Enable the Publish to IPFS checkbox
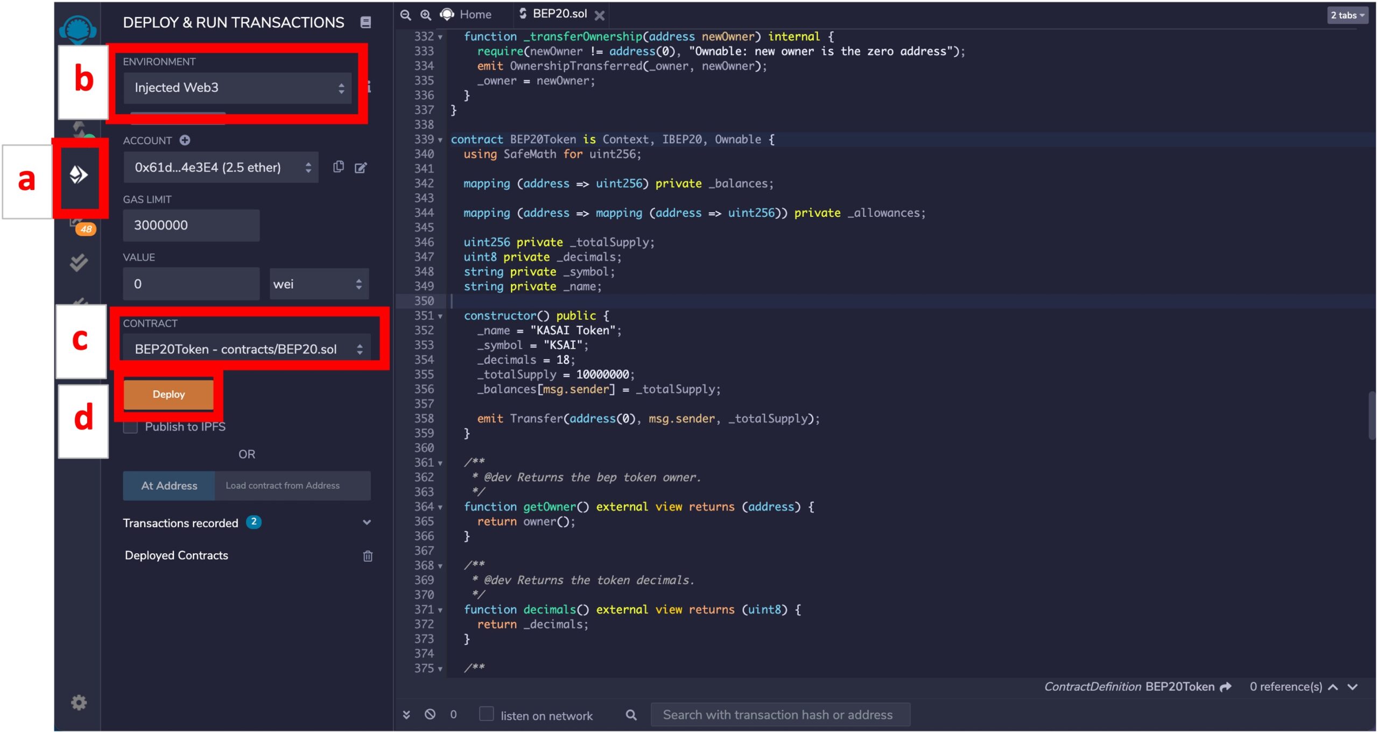 click(130, 427)
